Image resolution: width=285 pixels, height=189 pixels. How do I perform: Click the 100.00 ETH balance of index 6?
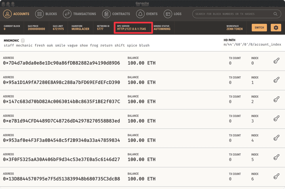pyautogui.click(x=141, y=179)
